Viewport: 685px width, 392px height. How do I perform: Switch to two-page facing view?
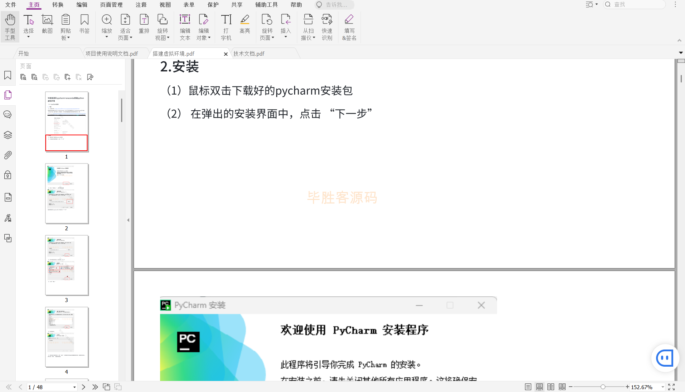coord(551,387)
